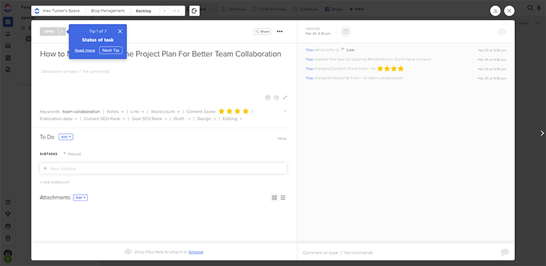Screen dimensions: 546x266
Task: Click the Publication date field value
Action: (x=76, y=119)
